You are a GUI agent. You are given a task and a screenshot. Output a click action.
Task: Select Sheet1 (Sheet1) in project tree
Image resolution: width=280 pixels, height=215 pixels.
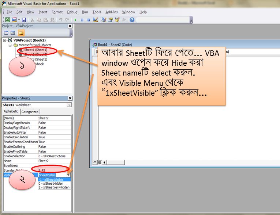[x=36, y=50]
